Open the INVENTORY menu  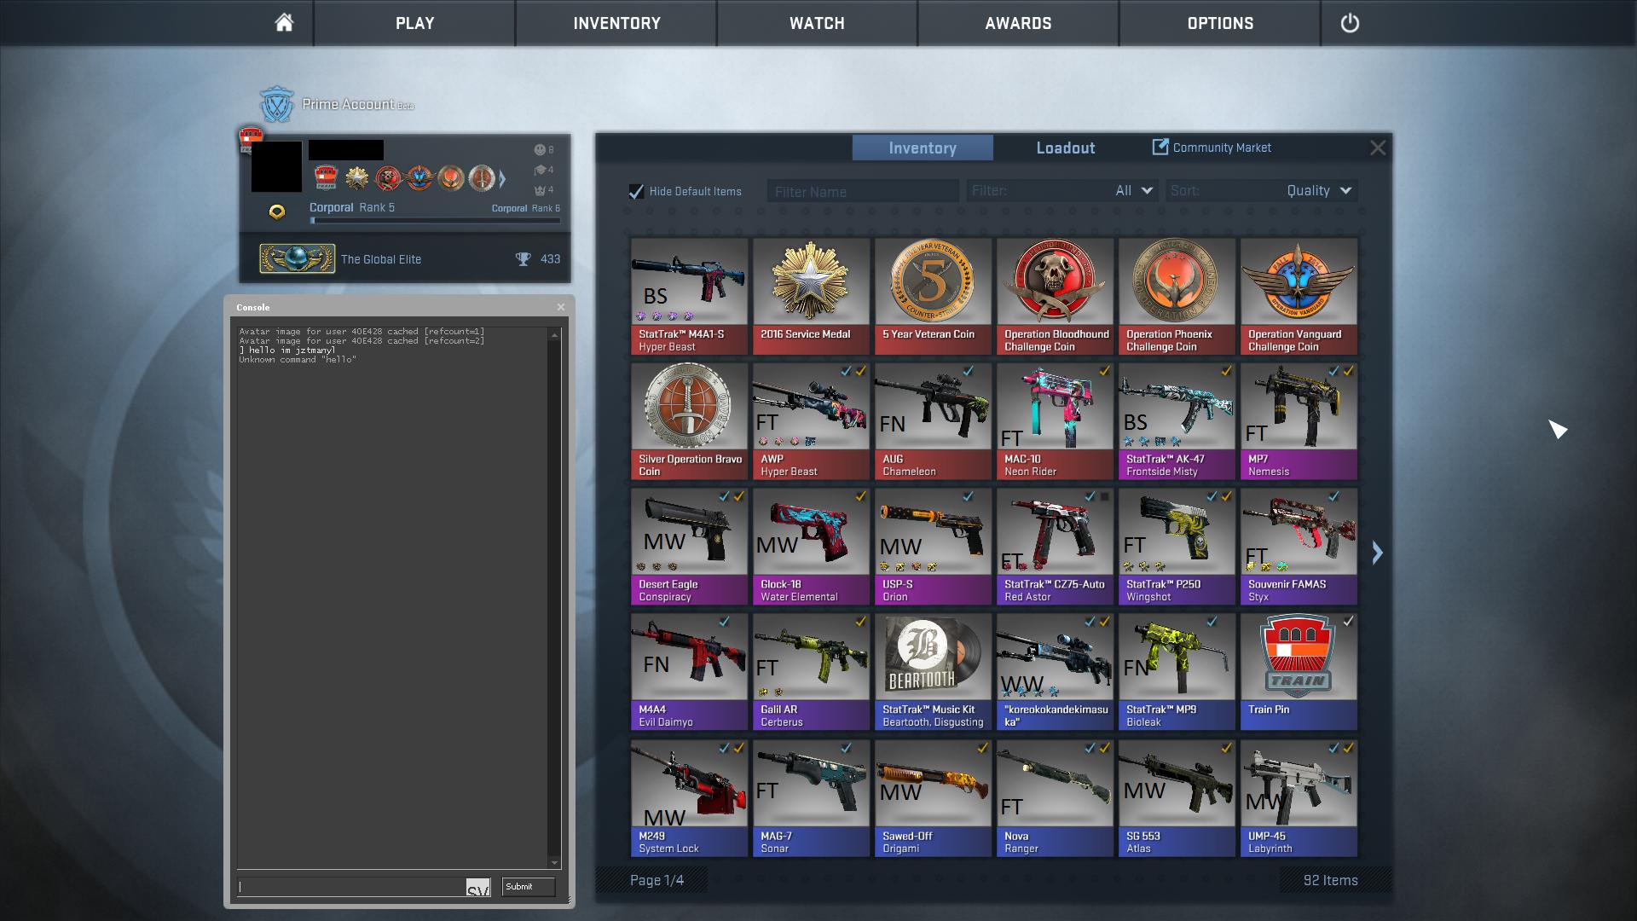[616, 23]
